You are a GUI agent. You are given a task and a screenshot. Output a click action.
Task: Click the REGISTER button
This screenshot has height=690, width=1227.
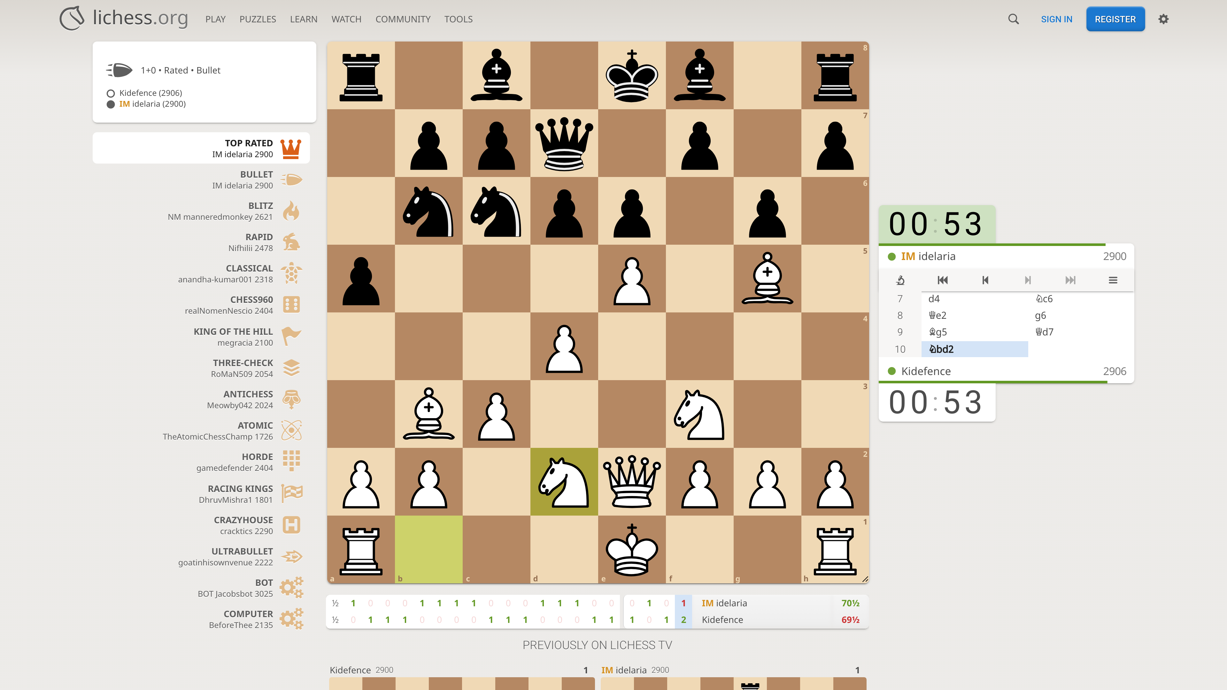1115,19
